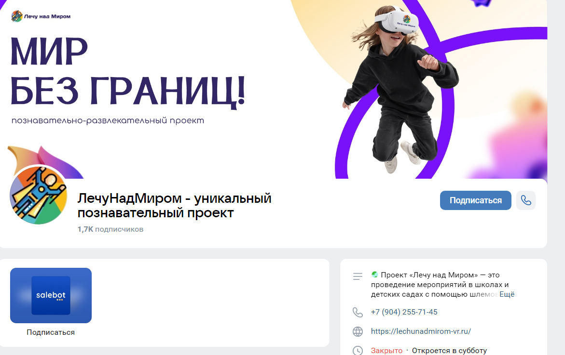The height and width of the screenshot is (355, 565).
Task: Call number +7 (904) 255-71-45
Action: 404,312
